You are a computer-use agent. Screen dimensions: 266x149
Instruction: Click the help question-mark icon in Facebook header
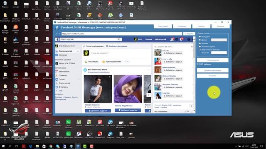pyautogui.click(x=189, y=39)
